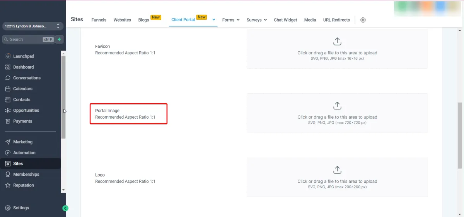Click in the sidebar Search field
464x217 pixels.
point(29,39)
